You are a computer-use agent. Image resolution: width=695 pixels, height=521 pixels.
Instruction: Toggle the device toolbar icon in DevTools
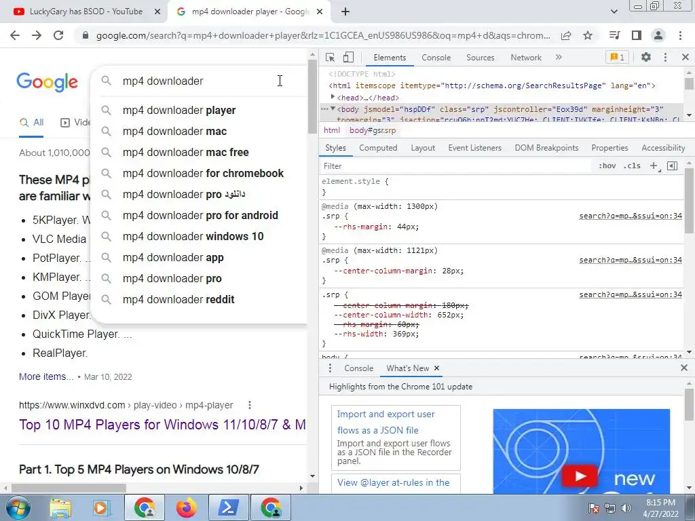(x=348, y=57)
